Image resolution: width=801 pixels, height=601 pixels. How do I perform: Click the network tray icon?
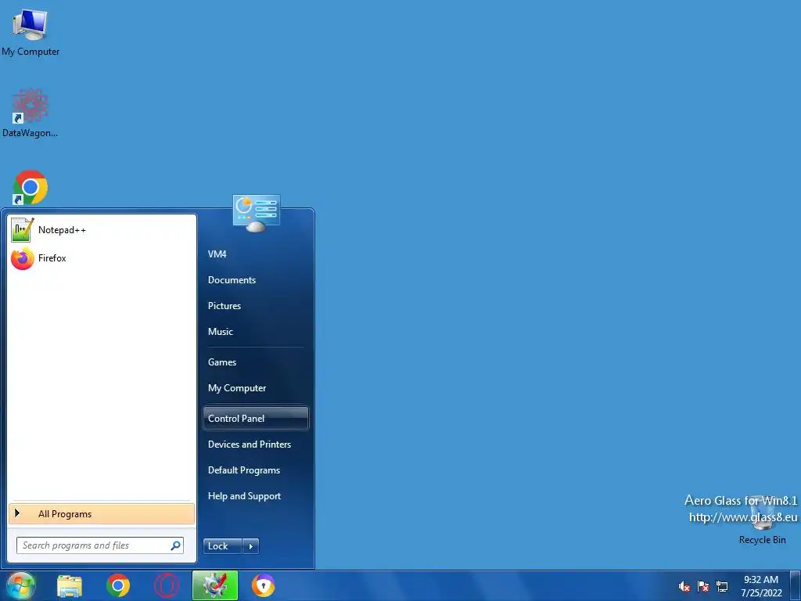(x=722, y=587)
